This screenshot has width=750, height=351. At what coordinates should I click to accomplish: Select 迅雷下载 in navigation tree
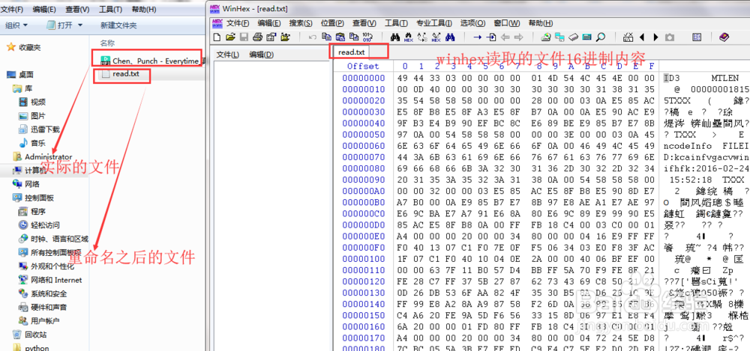pyautogui.click(x=39, y=129)
